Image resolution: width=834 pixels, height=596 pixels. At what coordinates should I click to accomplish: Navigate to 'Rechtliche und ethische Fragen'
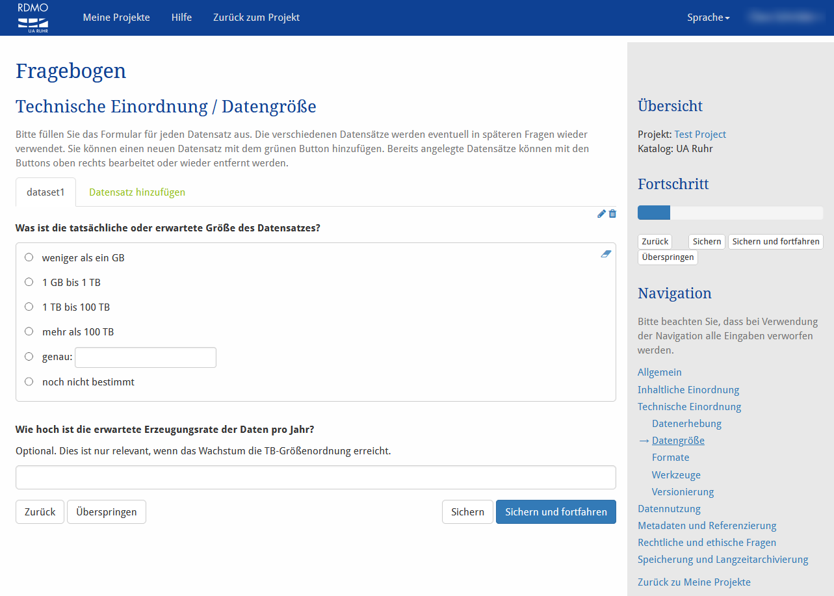tap(707, 543)
